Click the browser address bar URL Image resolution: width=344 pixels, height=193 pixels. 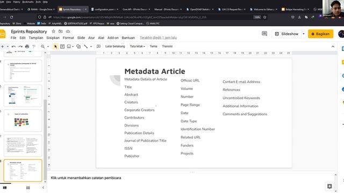pyautogui.click(x=130, y=17)
